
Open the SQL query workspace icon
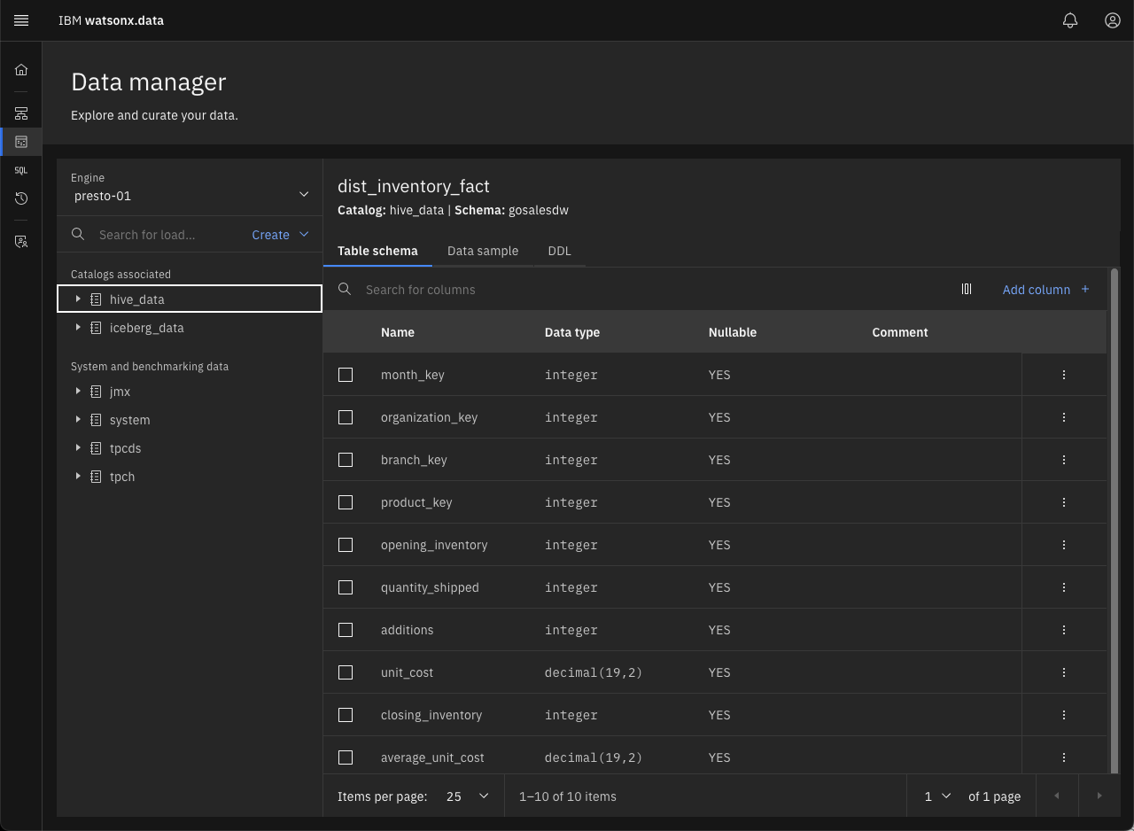21,170
